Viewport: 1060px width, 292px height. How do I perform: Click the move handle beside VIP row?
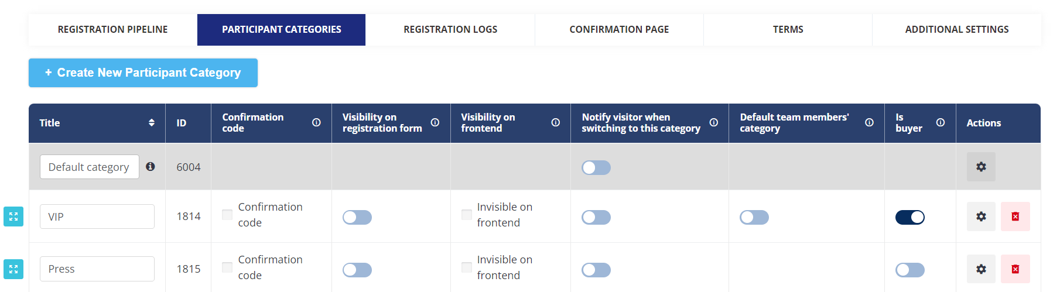pyautogui.click(x=13, y=217)
